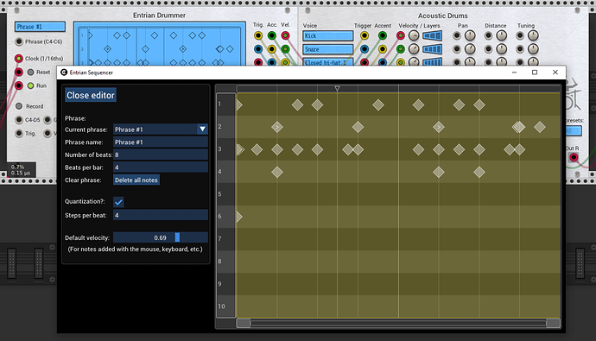The height and width of the screenshot is (341, 596).
Task: Click the playhead marker triangle on timeline
Action: click(x=337, y=88)
